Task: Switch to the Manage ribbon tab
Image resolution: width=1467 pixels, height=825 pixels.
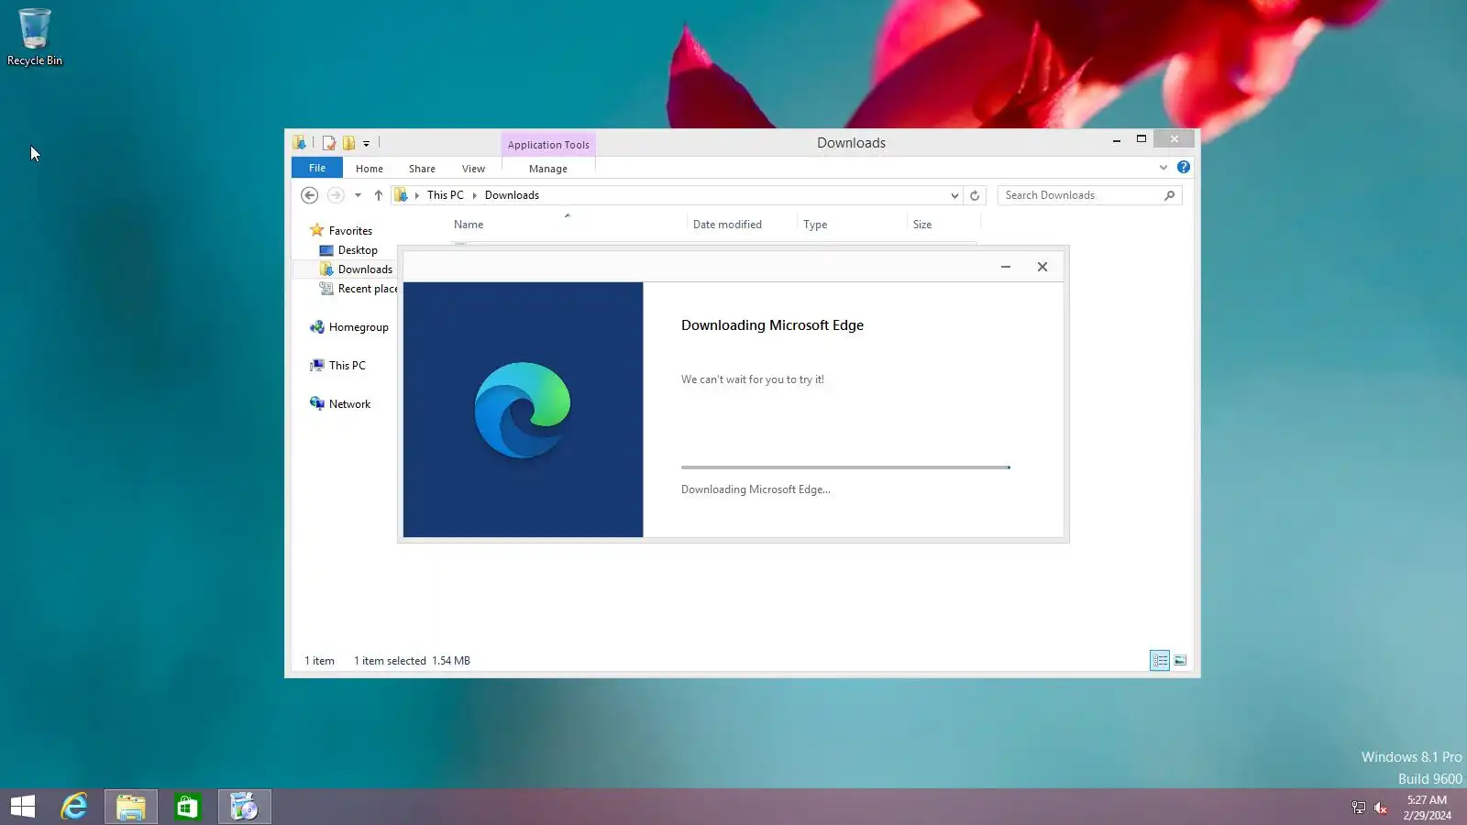Action: [x=548, y=169]
